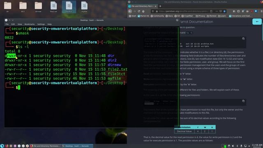Expand the Learn bookmarks folder
263x148 pixels.
[x=222, y=16]
